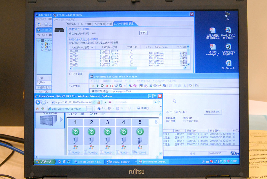Screen dimensions: 267x179
Task: Open Systemwalker 表示(V) menu
Action: click(x=118, y=81)
